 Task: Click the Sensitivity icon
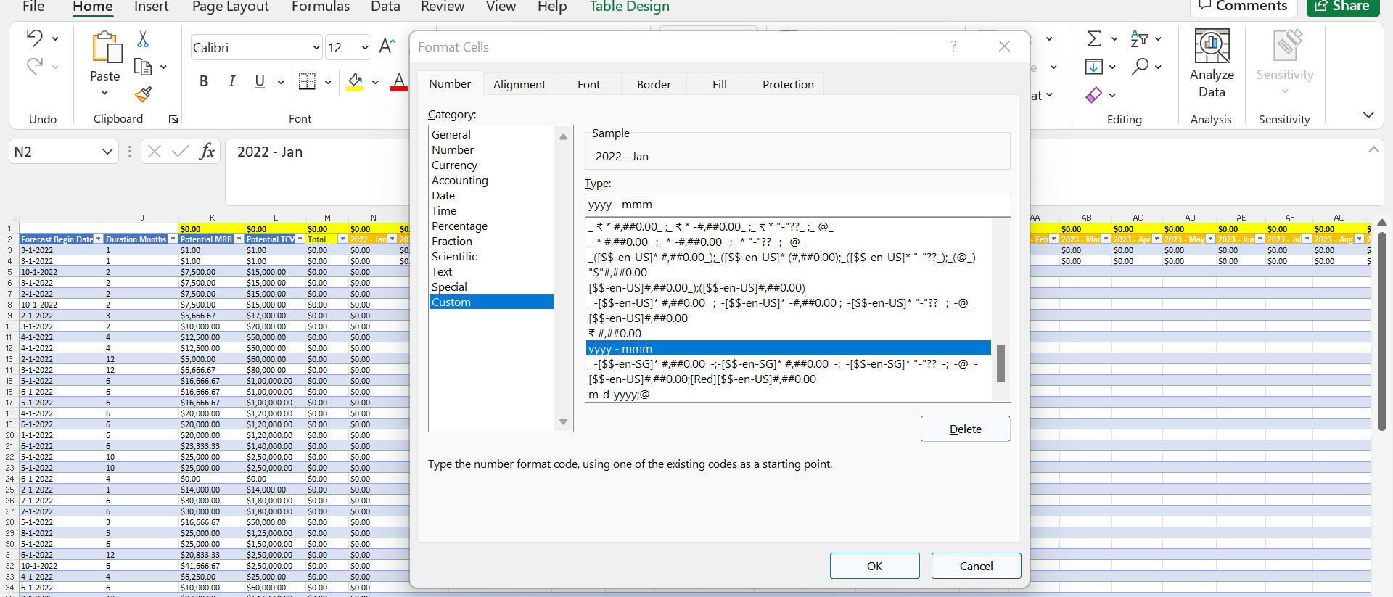tap(1289, 45)
